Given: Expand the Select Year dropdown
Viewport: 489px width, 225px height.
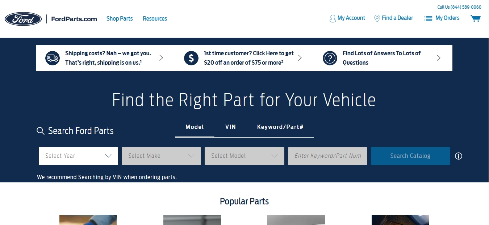Looking at the screenshot, I should pos(78,156).
